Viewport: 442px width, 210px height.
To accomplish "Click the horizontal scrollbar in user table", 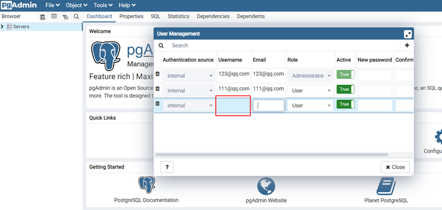I will click(272, 154).
